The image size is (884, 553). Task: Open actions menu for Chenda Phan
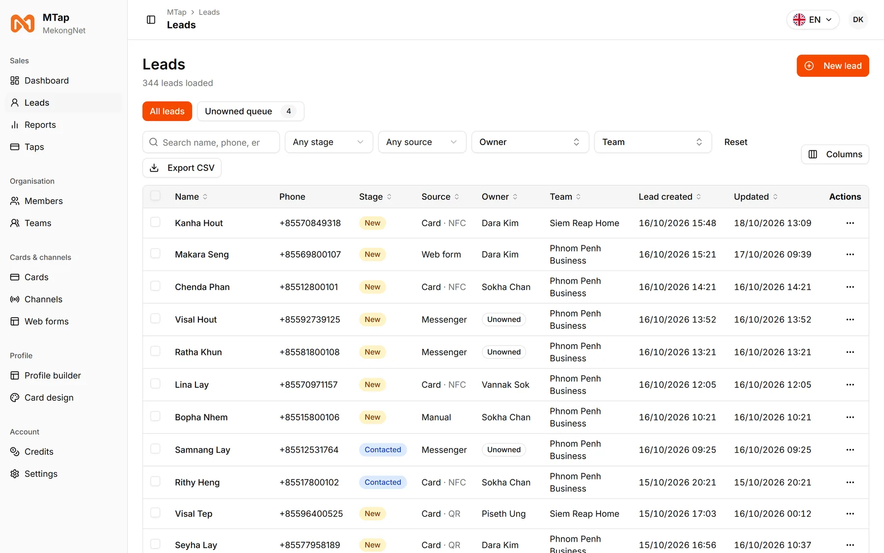[850, 287]
